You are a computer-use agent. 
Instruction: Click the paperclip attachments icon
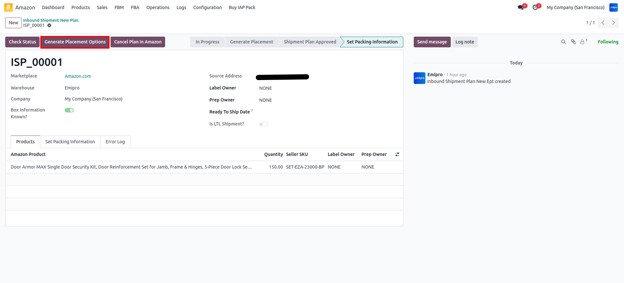573,42
